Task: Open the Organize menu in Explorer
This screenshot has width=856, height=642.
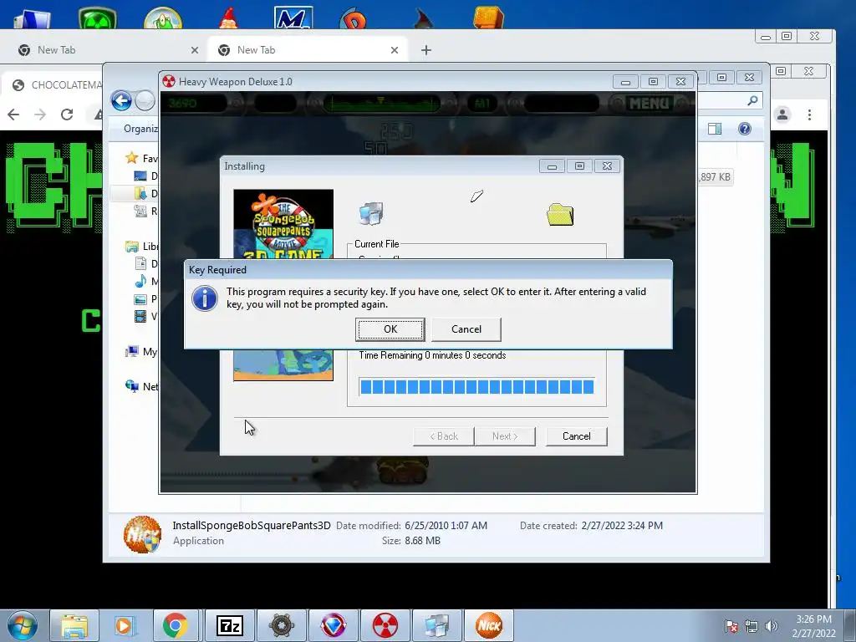Action: (x=140, y=129)
